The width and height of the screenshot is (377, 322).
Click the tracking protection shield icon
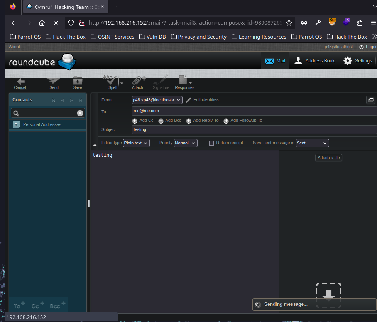[71, 23]
